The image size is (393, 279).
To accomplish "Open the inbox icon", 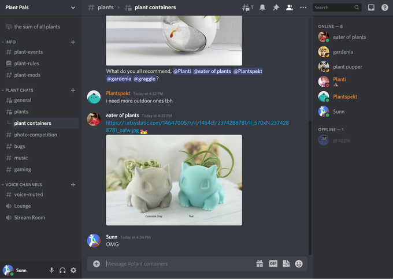I will pyautogui.click(x=371, y=8).
